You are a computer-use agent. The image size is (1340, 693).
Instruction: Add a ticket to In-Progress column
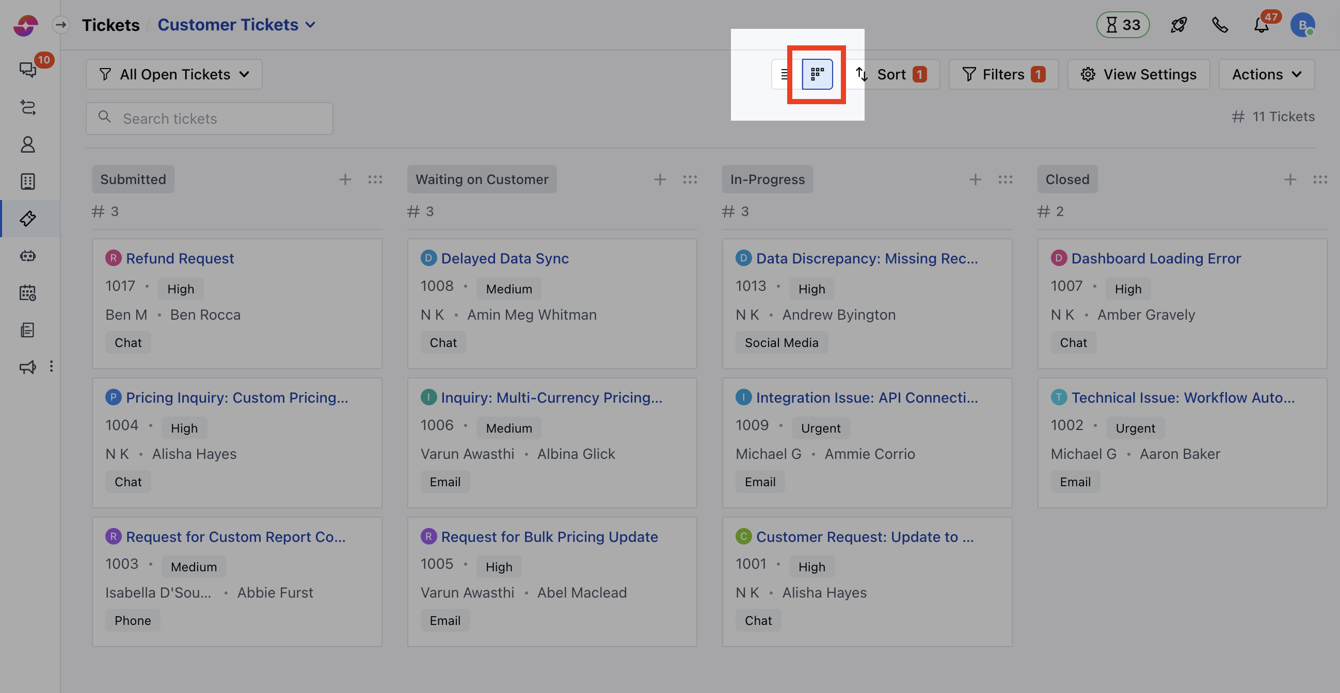tap(976, 179)
